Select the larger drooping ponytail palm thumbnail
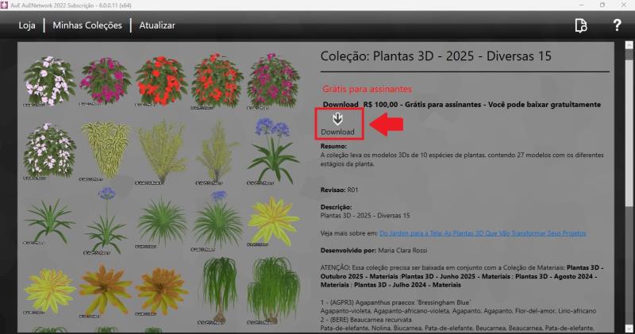 point(272,290)
